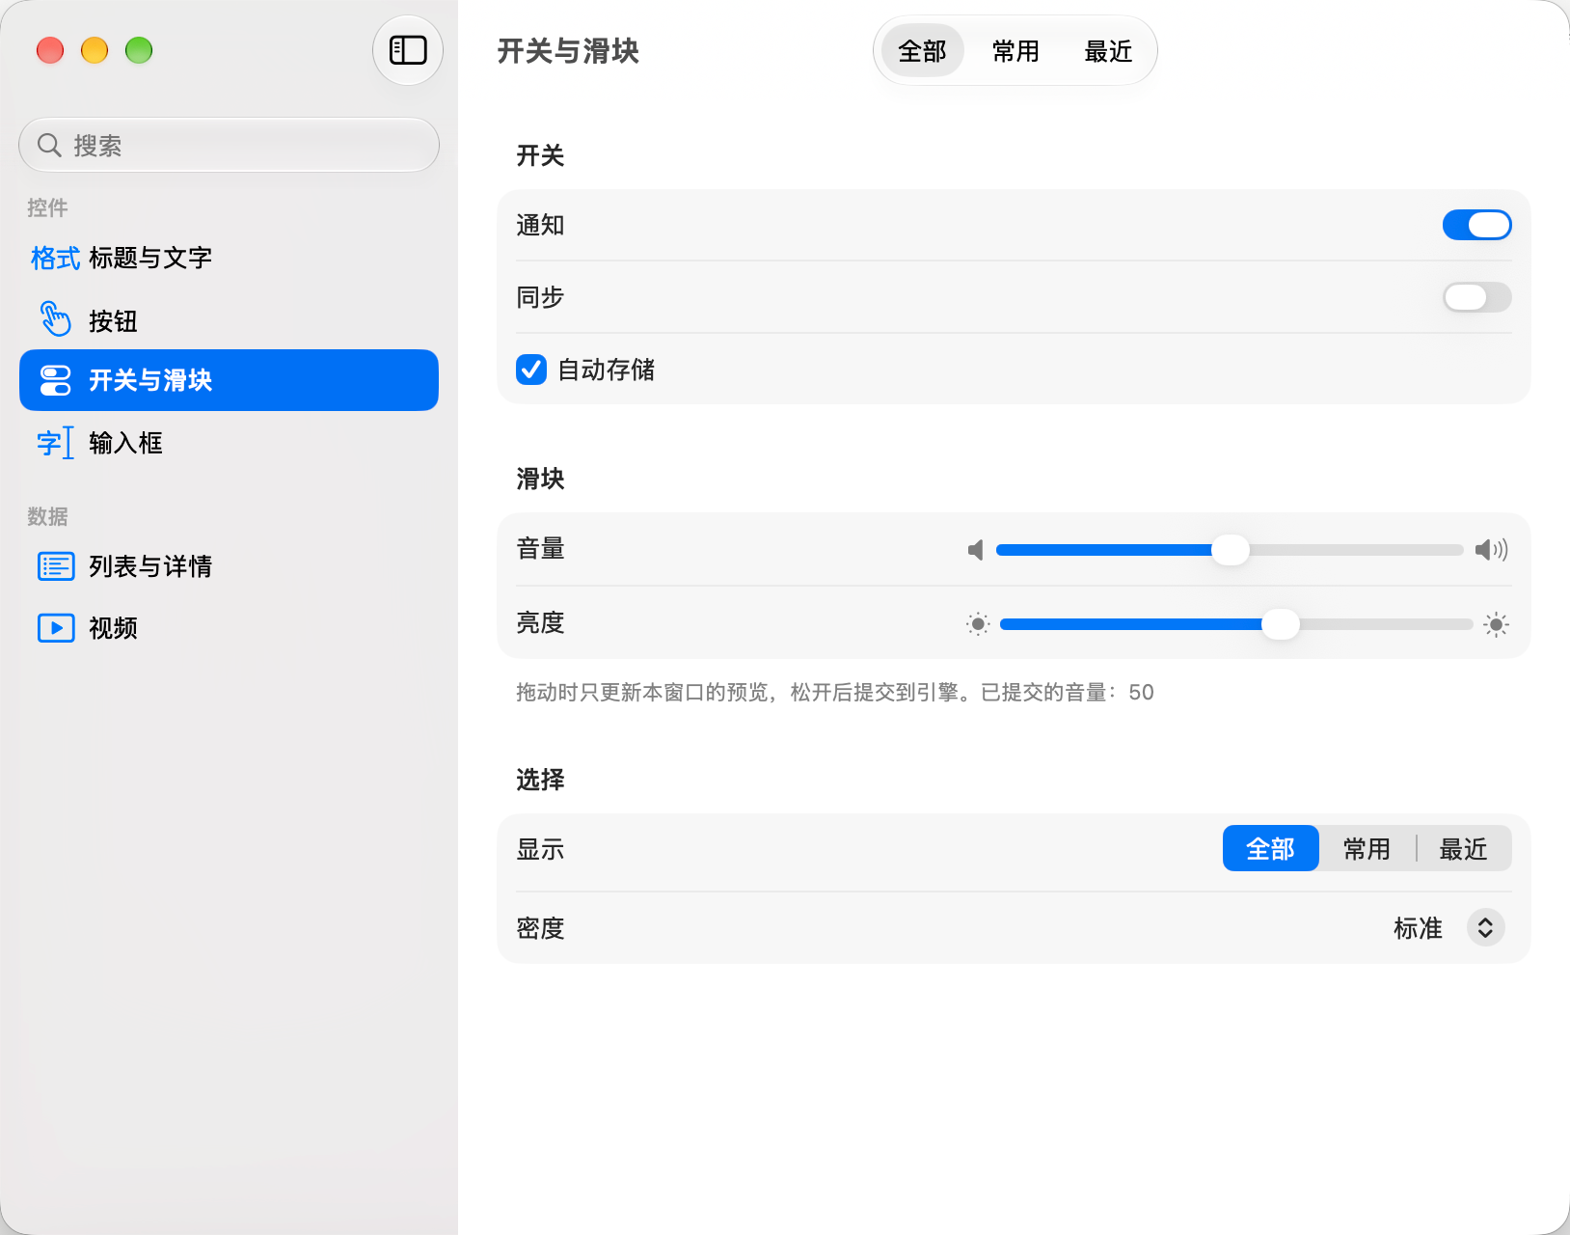Focus the 搜索 field
Screen dimensions: 1570x1235
(x=229, y=146)
